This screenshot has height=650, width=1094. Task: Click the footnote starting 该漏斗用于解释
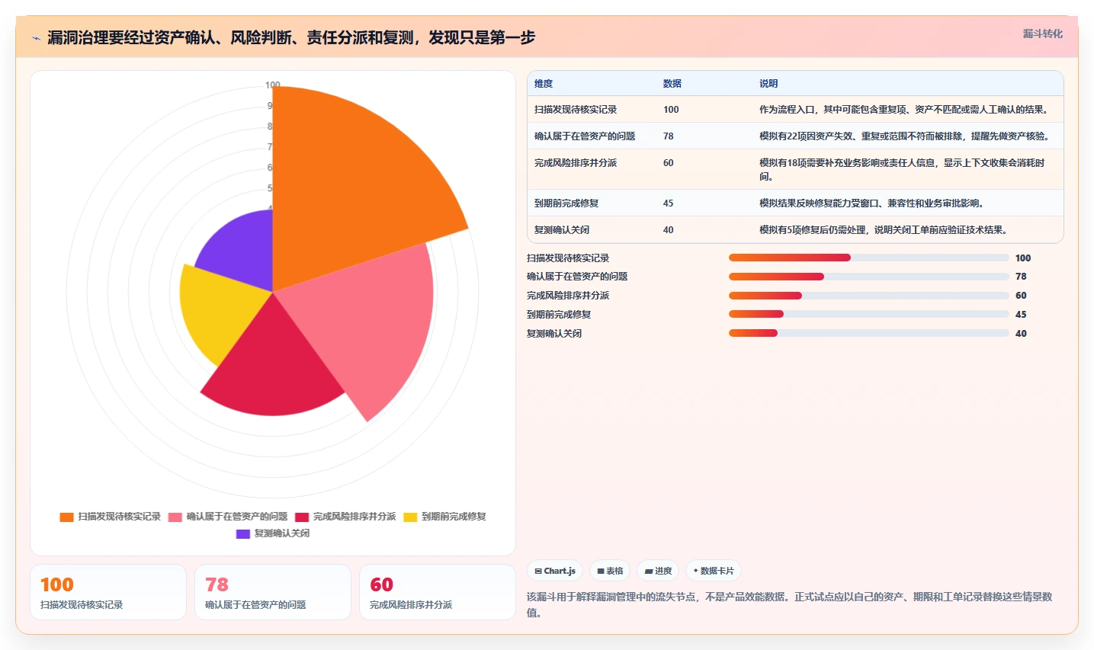coord(790,604)
